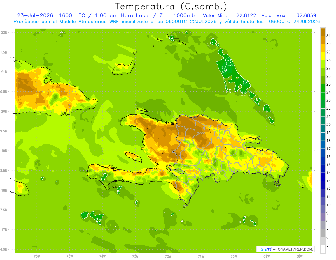
Task: Click the gray legend swatch between 6 and 7
Action: click(323, 233)
